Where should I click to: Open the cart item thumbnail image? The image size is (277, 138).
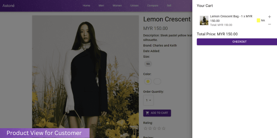coord(204,21)
